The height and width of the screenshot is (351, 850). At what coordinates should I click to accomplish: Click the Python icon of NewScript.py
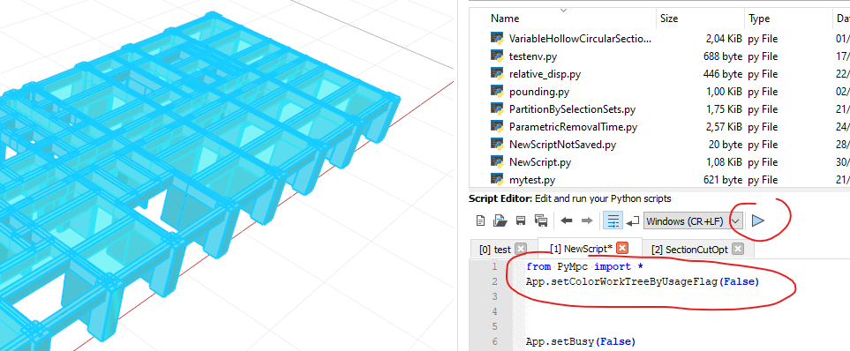(497, 161)
